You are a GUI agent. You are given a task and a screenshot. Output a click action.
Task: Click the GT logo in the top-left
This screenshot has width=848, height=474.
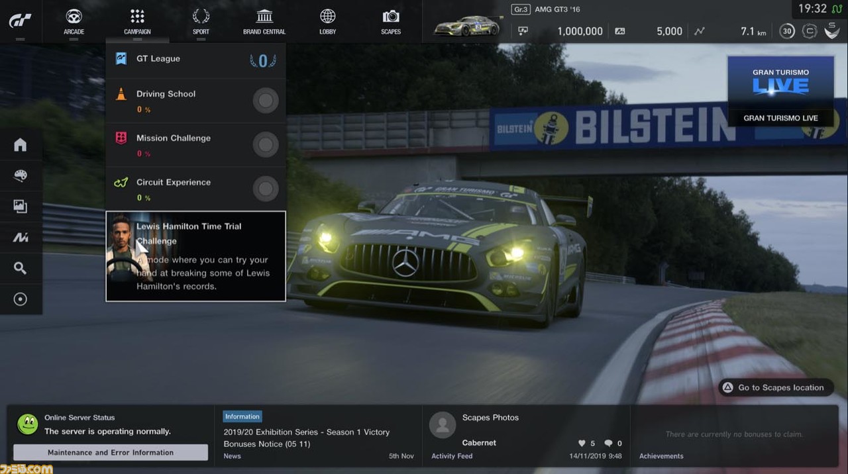click(20, 21)
